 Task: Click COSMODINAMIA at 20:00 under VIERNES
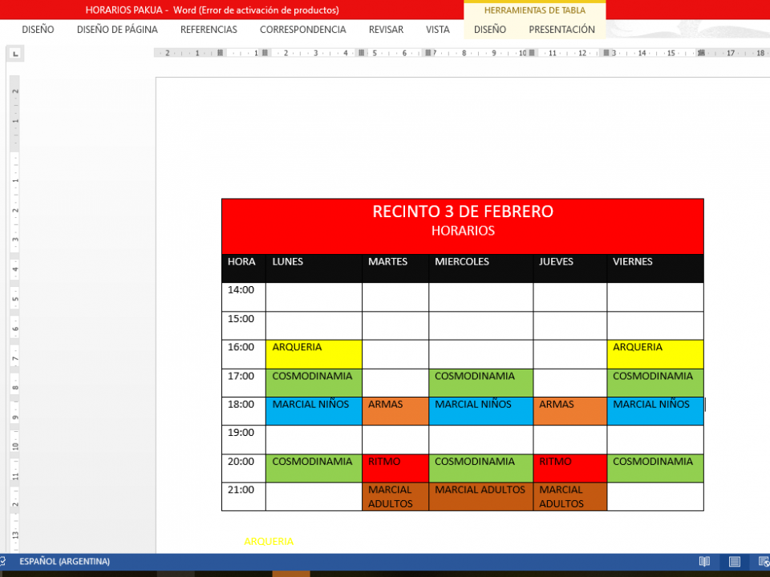pos(655,468)
